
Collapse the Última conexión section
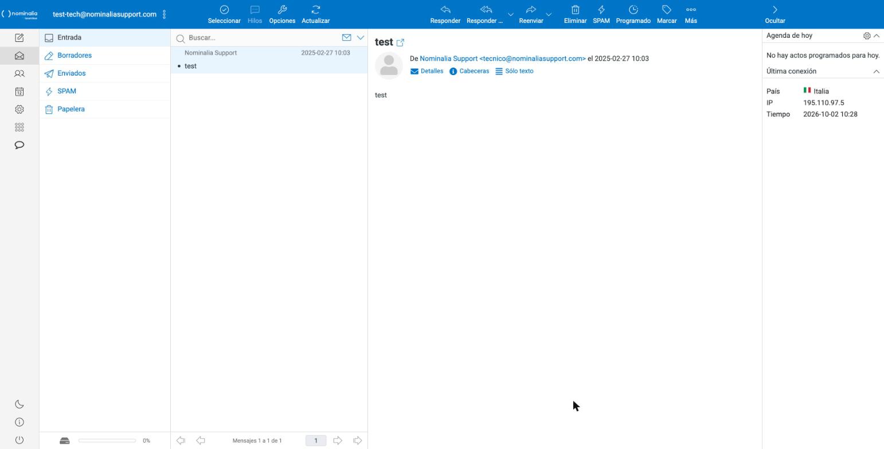877,72
